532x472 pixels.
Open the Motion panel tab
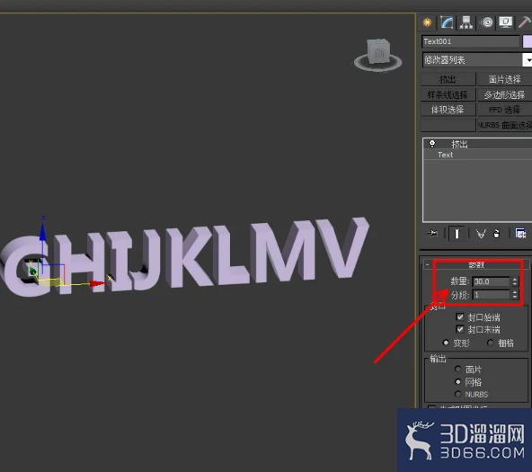point(487,22)
